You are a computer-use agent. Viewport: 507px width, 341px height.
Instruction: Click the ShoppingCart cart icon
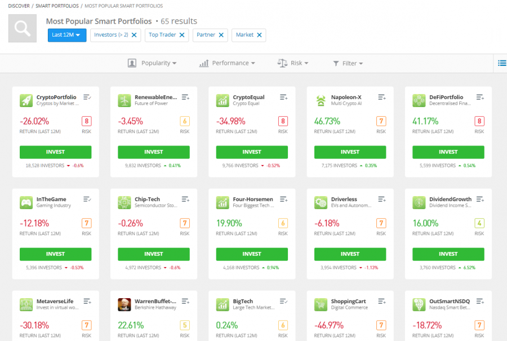click(321, 304)
